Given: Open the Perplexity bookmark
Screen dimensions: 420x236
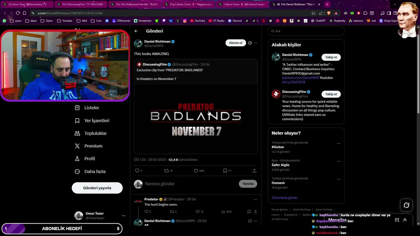Looking at the screenshot, I should 337,21.
